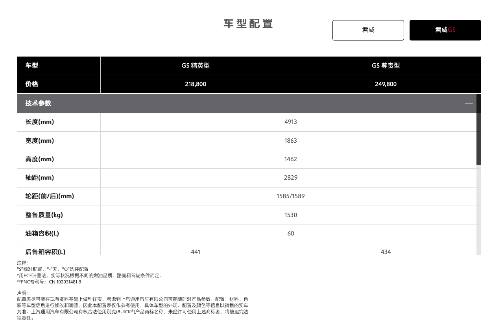Click the curb weight value 1530

(x=291, y=215)
